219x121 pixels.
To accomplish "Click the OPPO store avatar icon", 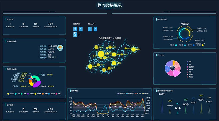I will (60, 48).
